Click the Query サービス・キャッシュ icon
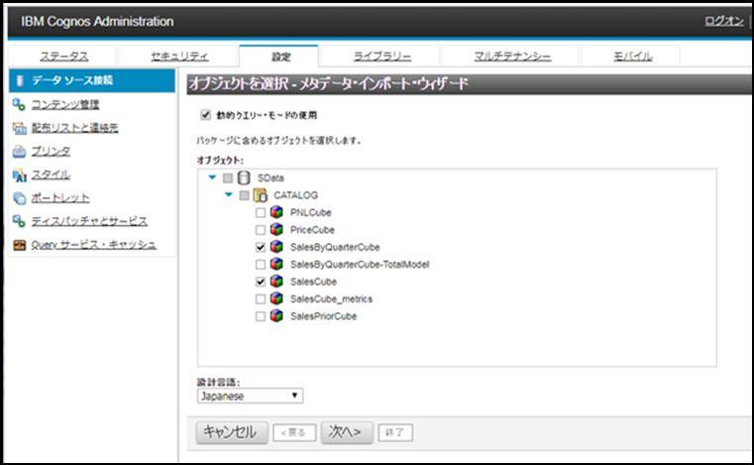 19,245
